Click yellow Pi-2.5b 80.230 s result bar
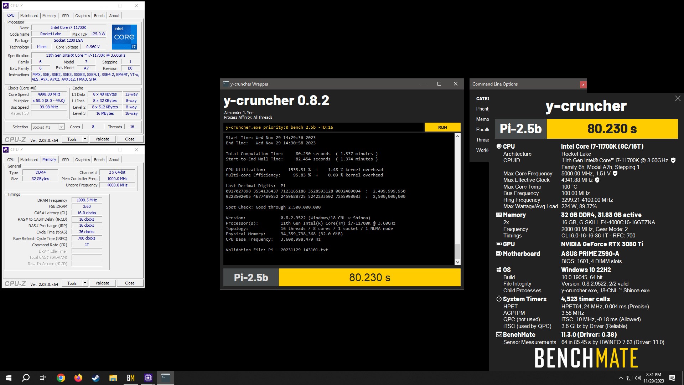Viewport: 684px width, 385px height. 369,277
